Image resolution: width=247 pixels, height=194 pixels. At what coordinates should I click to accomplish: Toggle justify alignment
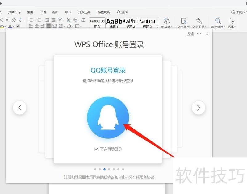pos(49,26)
